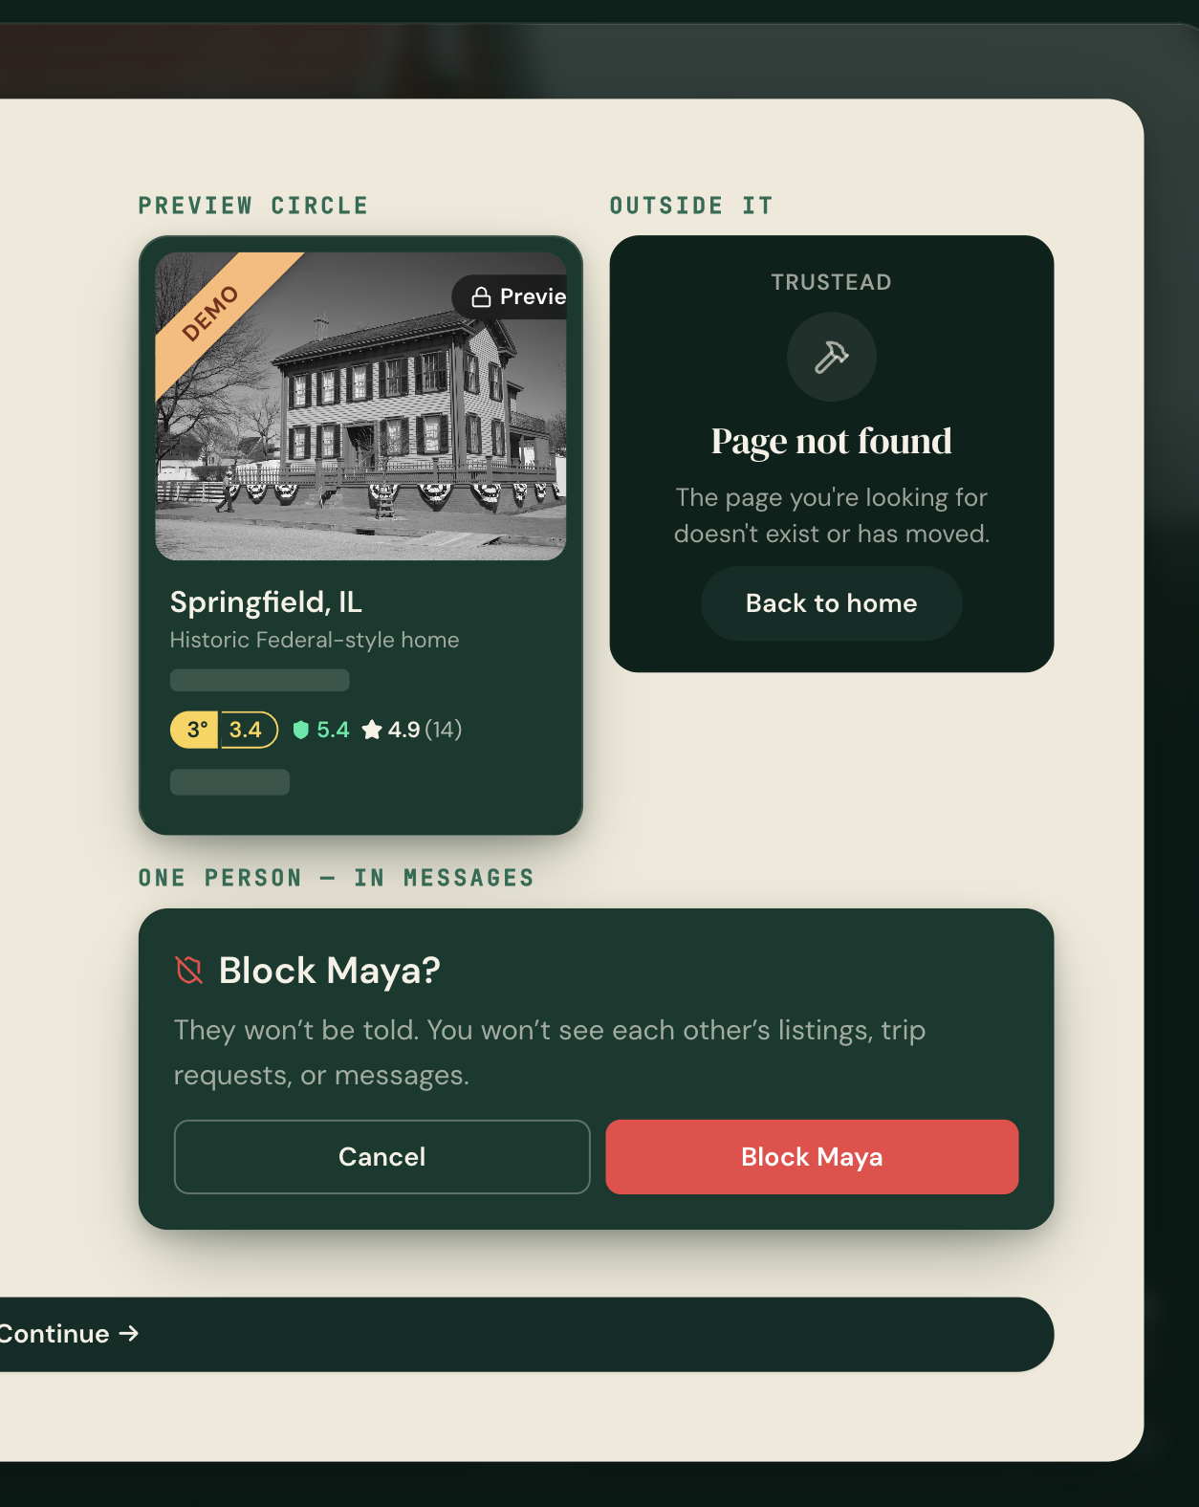Image resolution: width=1199 pixels, height=1507 pixels.
Task: Click the red block shield icon
Action: [x=189, y=971]
